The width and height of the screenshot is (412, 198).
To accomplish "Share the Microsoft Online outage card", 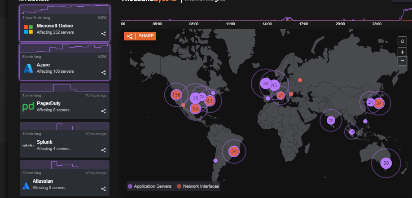I will pos(104,34).
